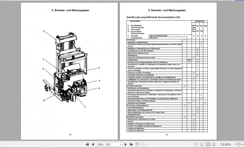Go to the next page
This screenshot has height=148, width=244.
point(125,144)
